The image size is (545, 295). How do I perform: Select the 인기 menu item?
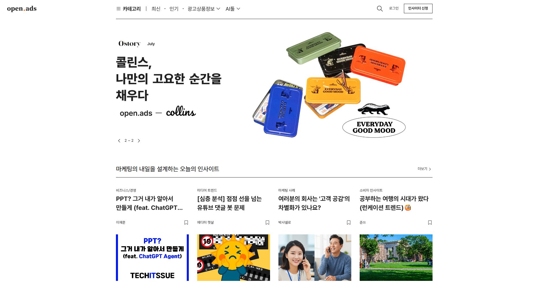point(174,9)
